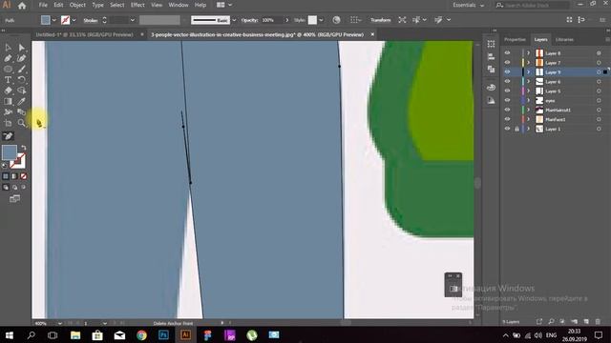Hide the ManFace1 layer
The width and height of the screenshot is (611, 343).
[507, 119]
